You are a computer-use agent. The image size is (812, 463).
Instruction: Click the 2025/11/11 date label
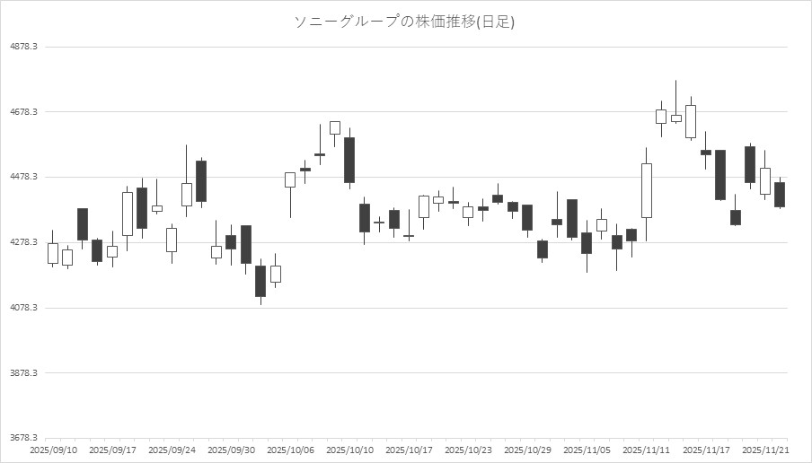(646, 450)
